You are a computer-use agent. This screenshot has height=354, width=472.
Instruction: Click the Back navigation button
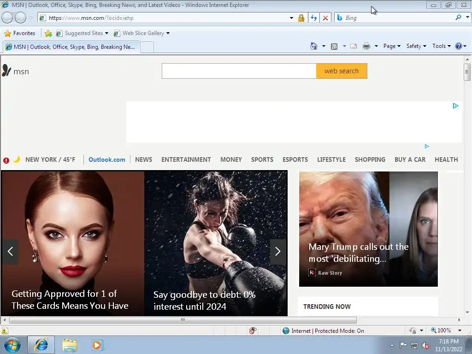[x=7, y=18]
